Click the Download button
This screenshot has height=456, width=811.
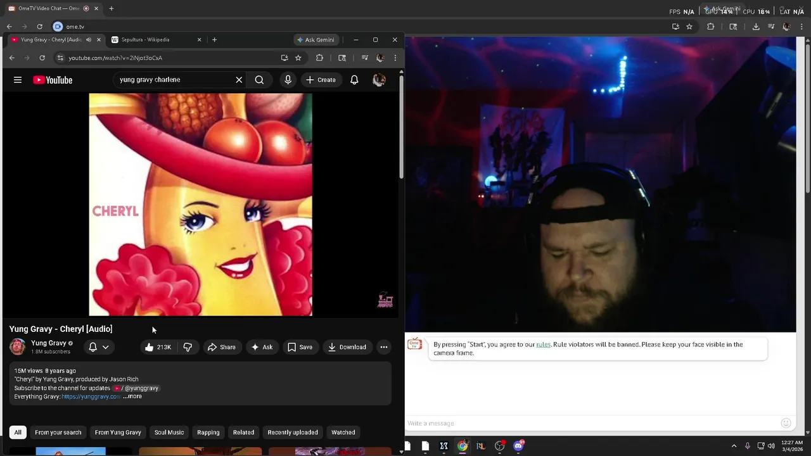347,347
